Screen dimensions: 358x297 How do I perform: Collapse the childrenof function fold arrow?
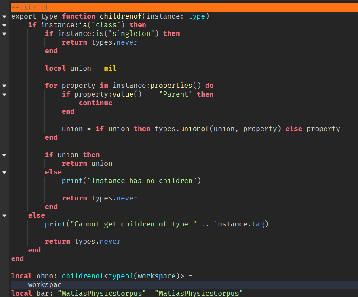[x=4, y=16]
